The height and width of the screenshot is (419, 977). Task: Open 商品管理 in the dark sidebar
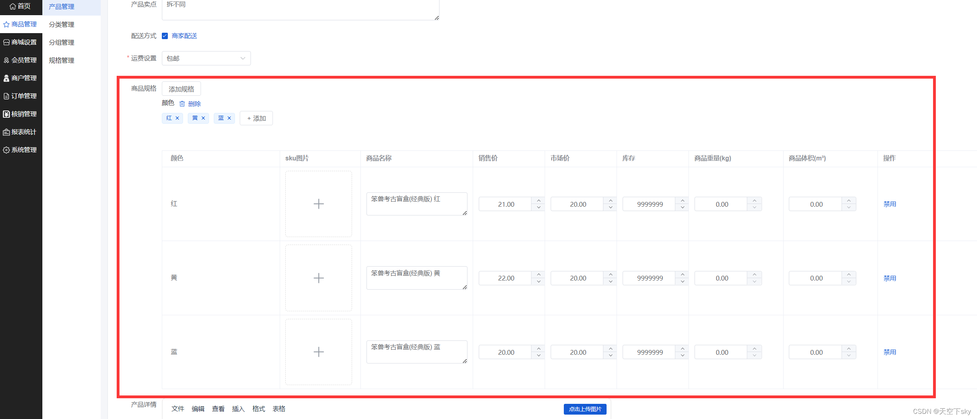point(21,24)
